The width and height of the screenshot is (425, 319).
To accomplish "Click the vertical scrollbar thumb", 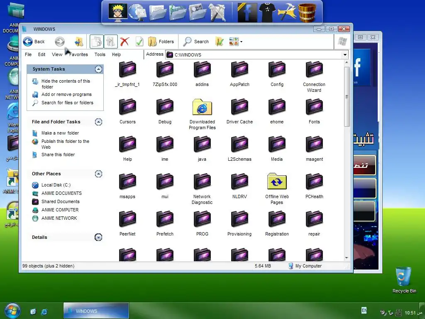I will click(x=347, y=96).
